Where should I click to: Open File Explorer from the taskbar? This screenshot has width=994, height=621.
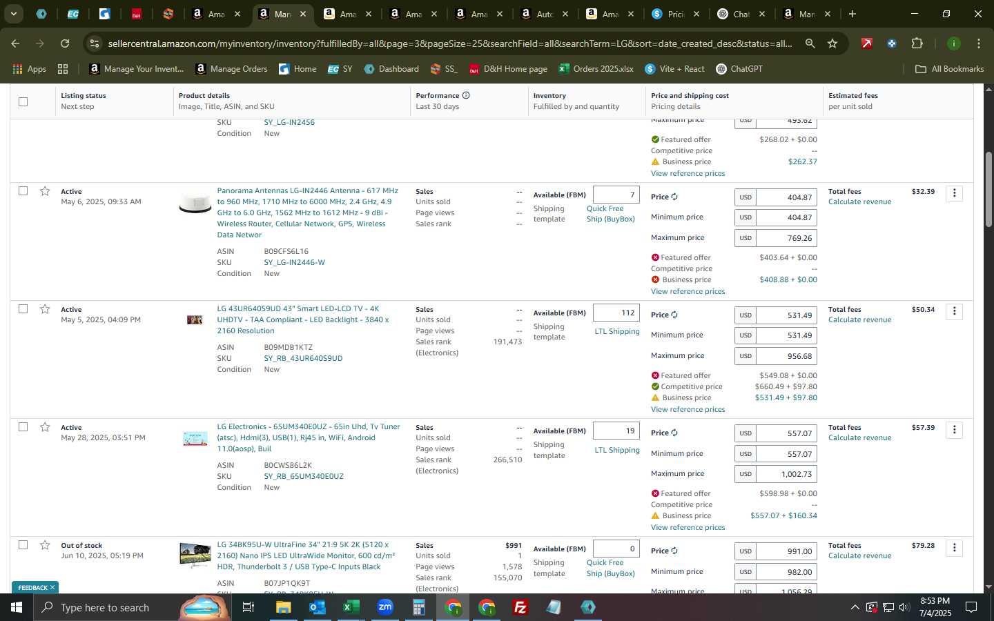click(x=283, y=607)
